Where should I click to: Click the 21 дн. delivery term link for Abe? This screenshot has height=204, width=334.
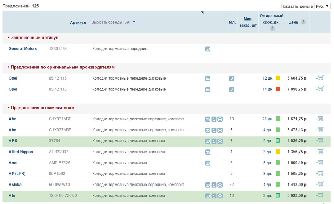[268, 119]
